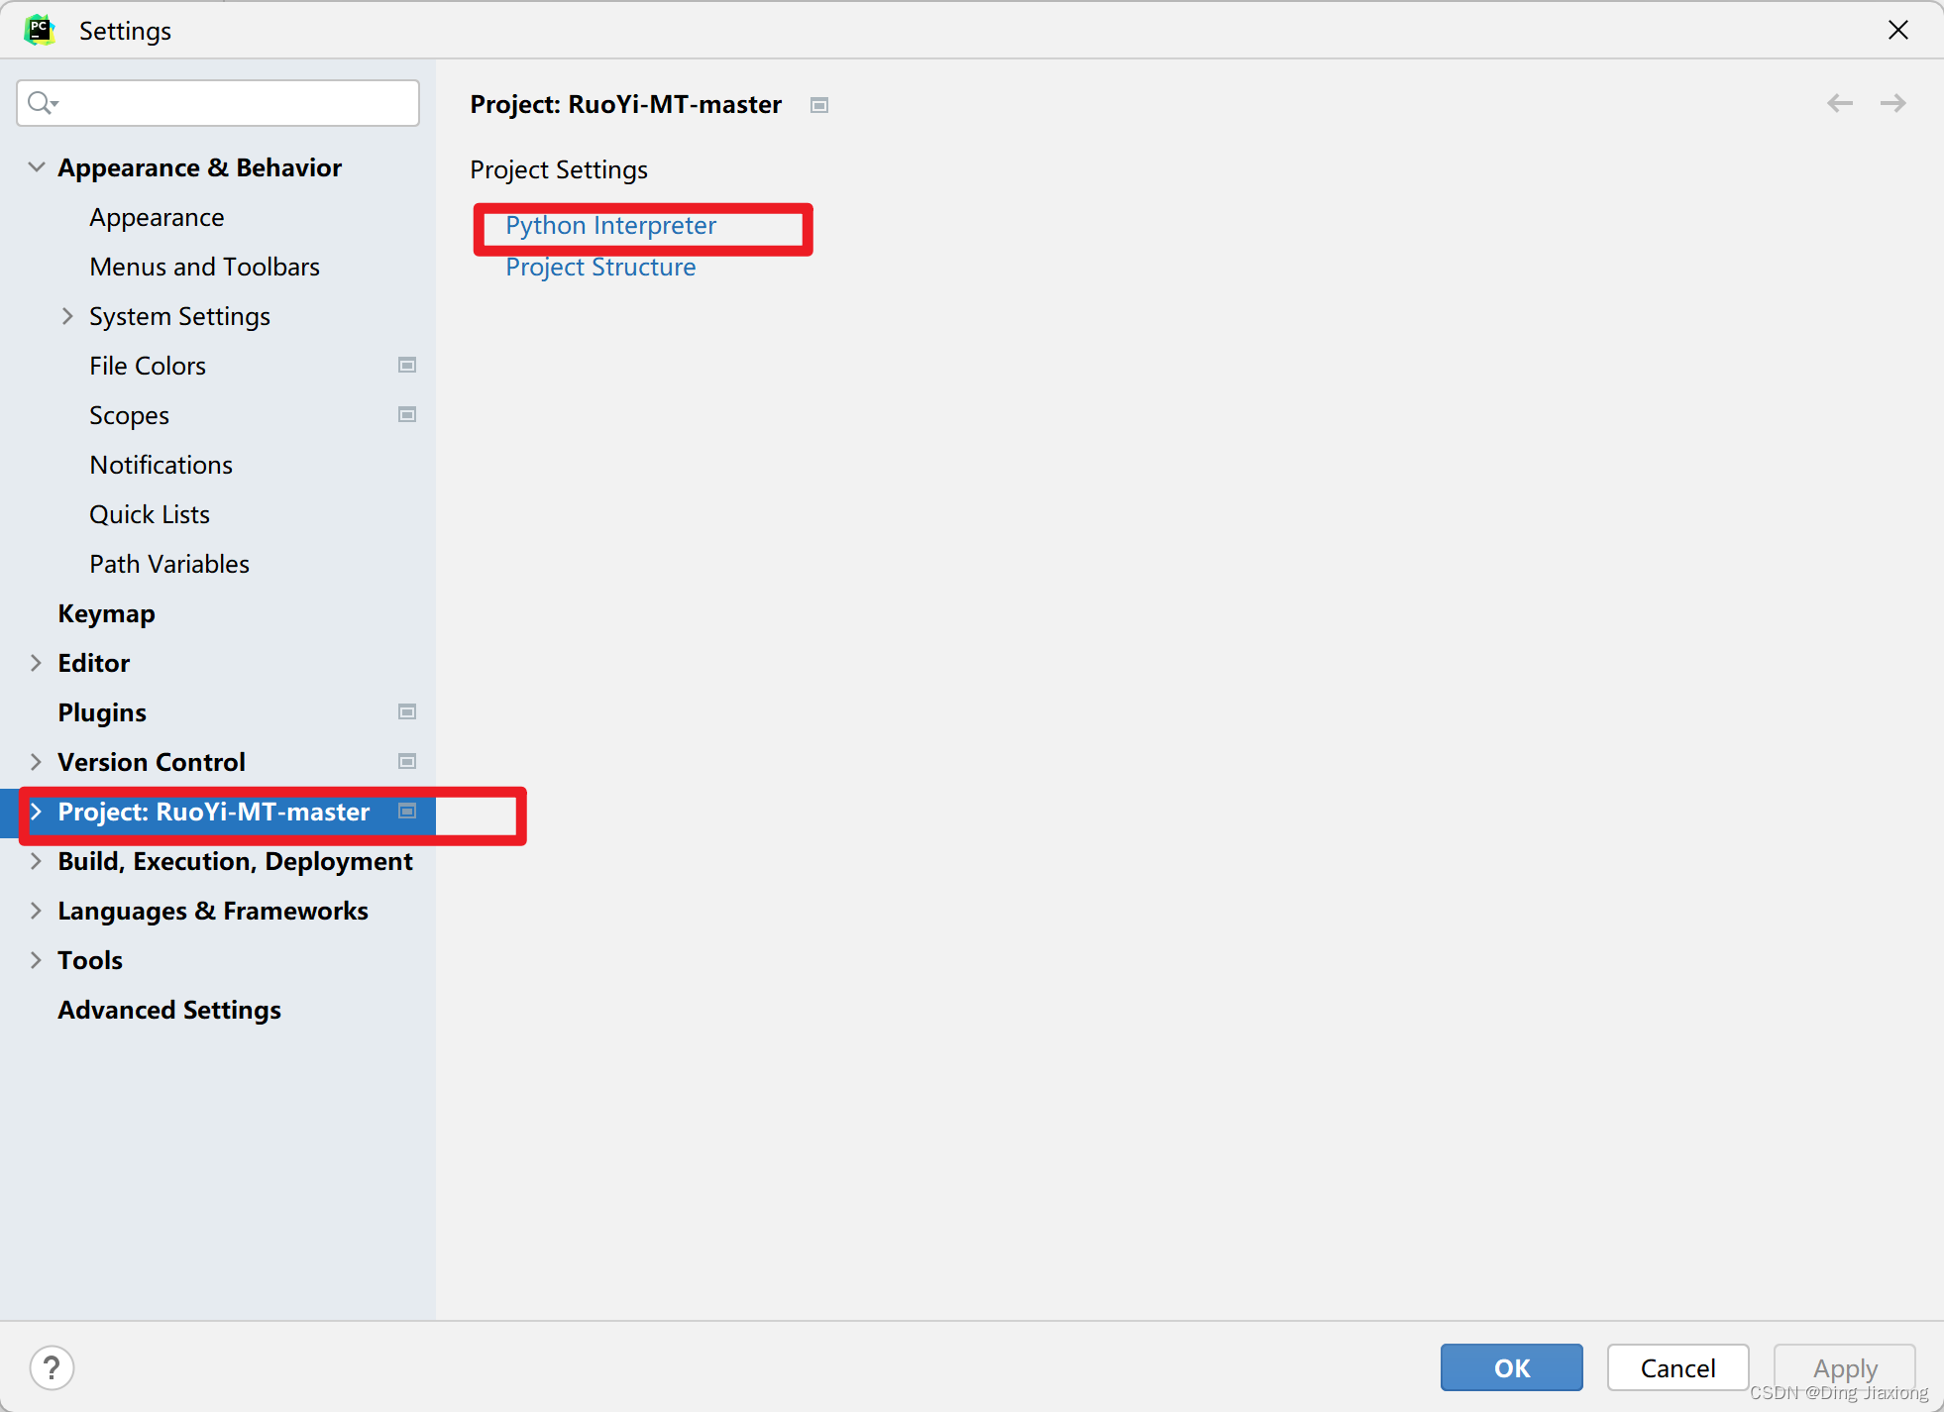
Task: Open File Colors settings
Action: click(148, 366)
